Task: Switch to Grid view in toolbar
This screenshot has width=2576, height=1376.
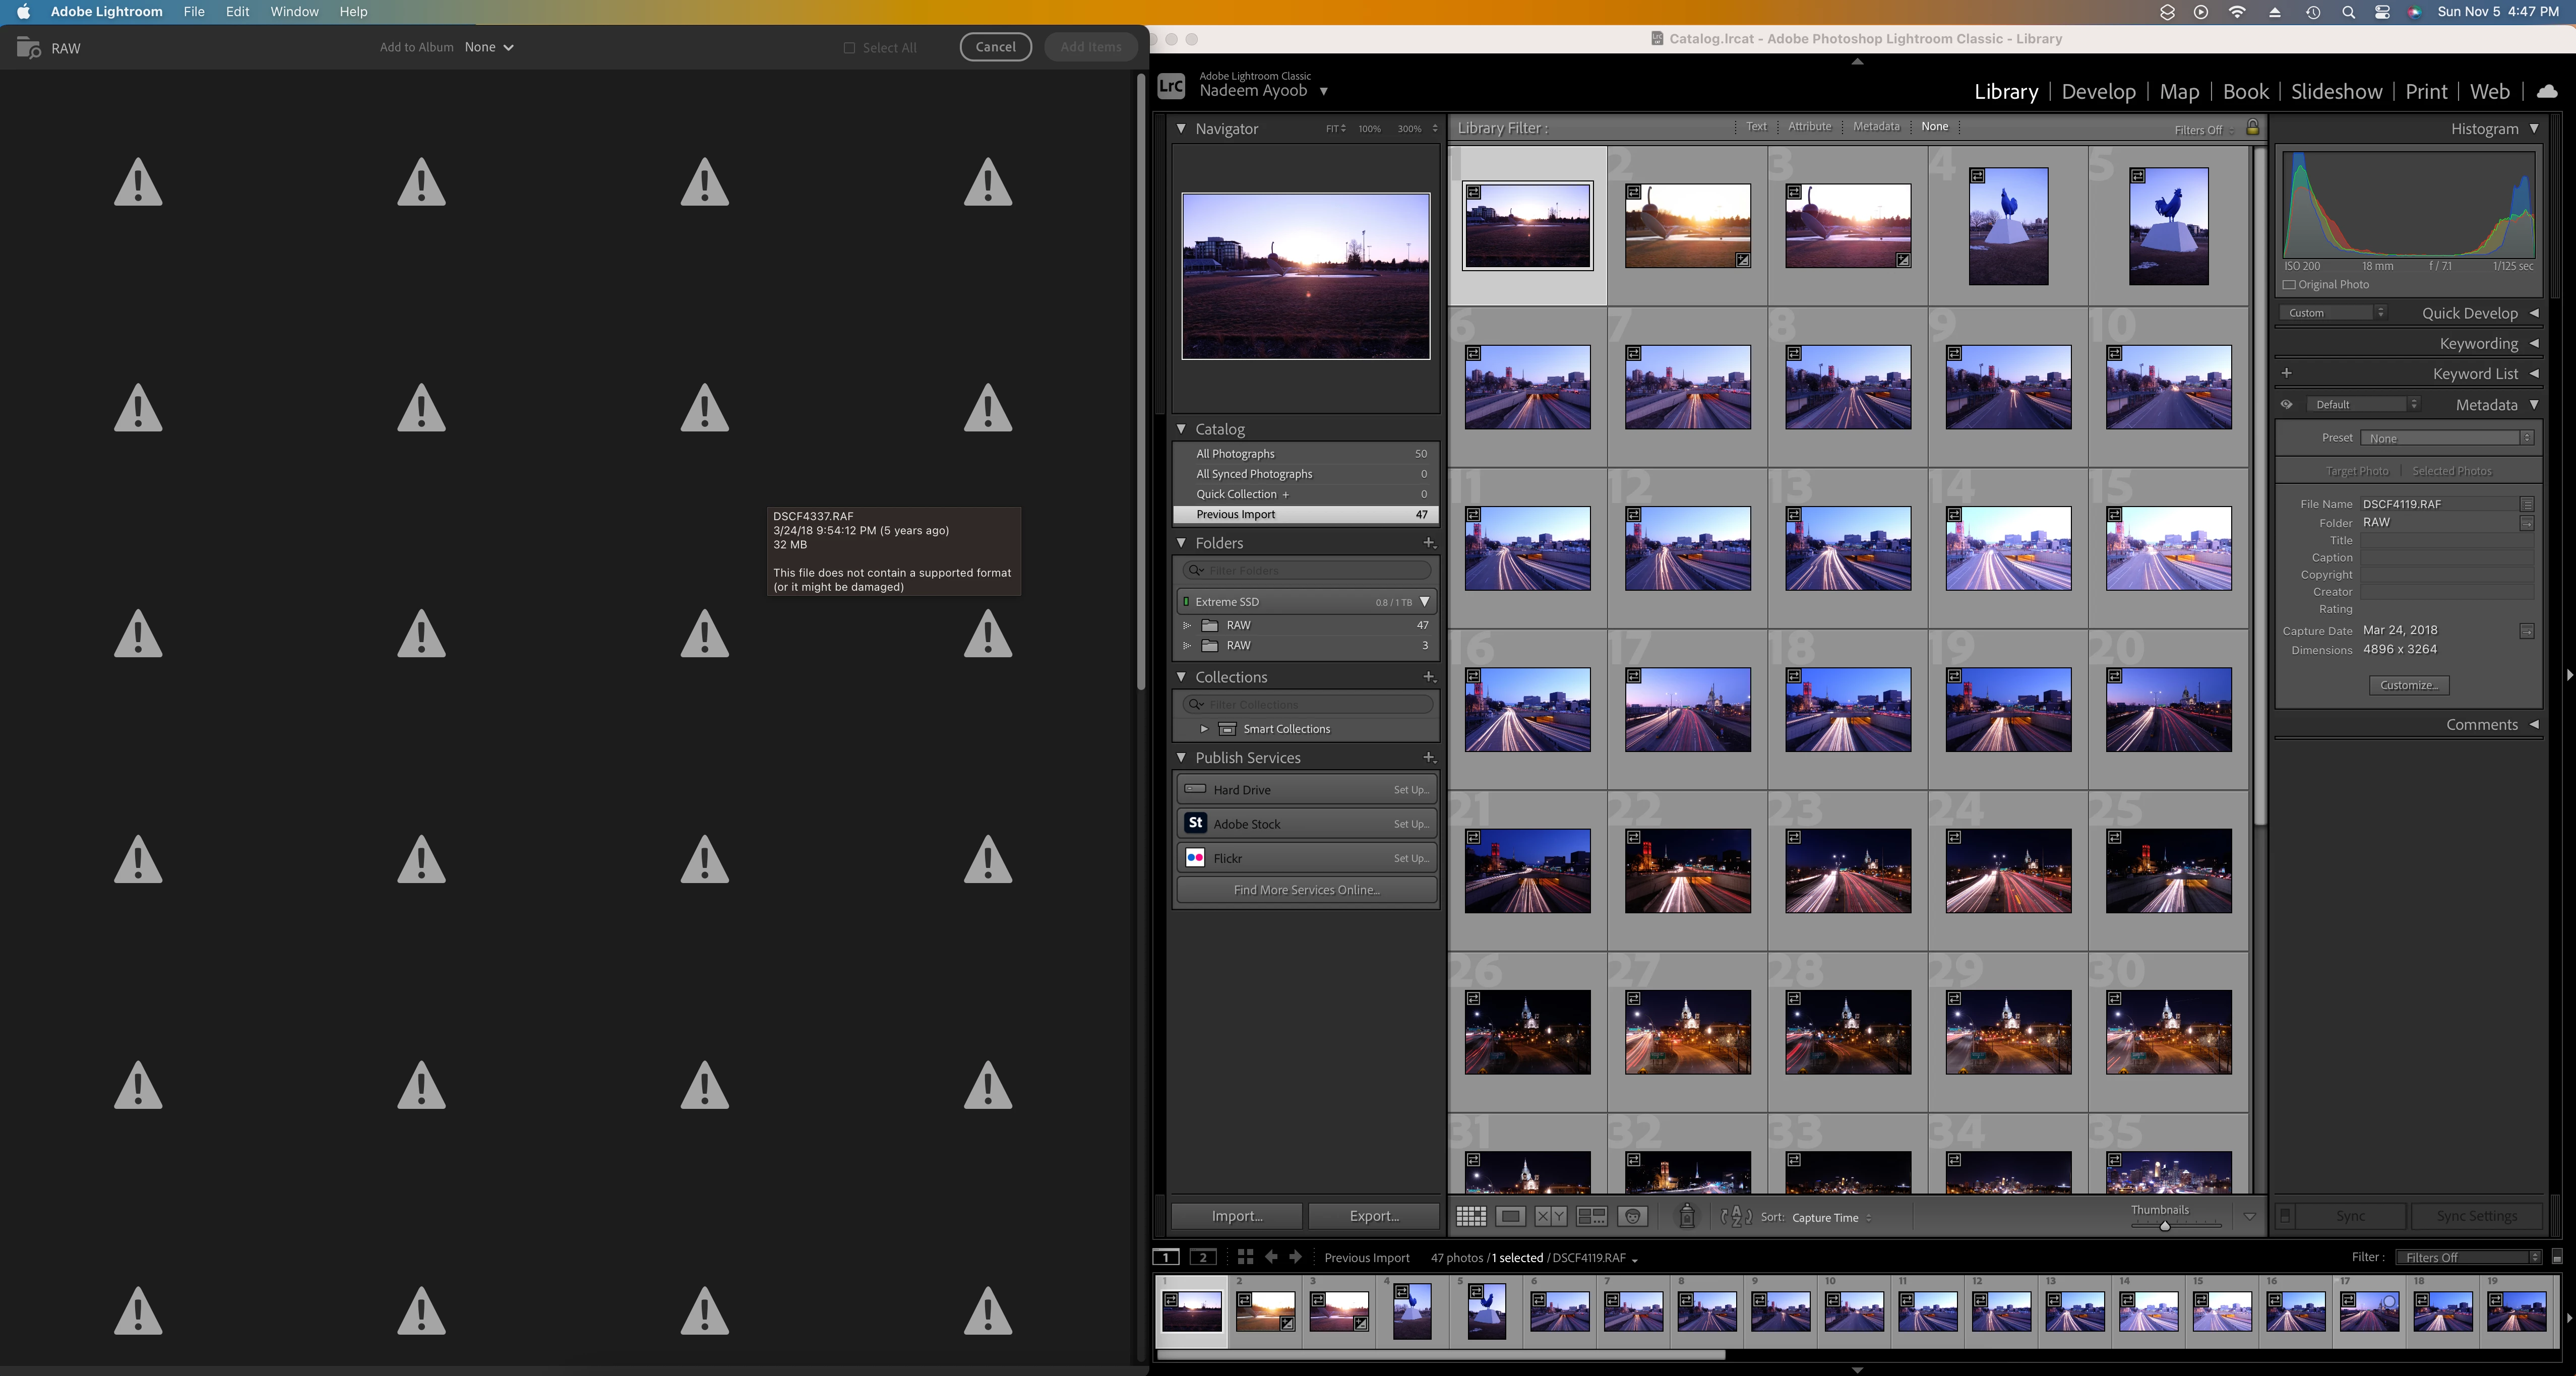Action: 1470,1216
